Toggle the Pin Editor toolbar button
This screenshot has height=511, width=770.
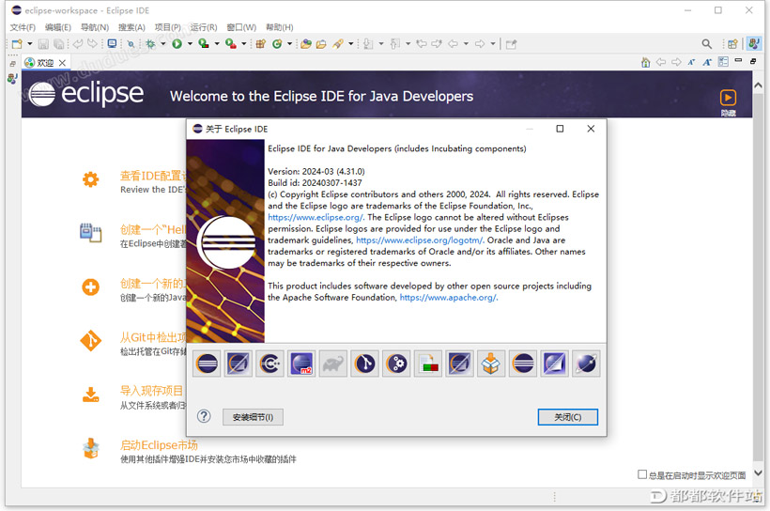(511, 44)
